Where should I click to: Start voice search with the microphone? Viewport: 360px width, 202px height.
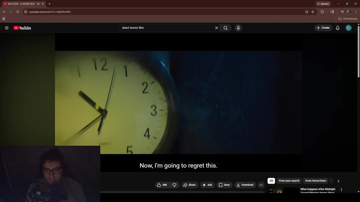click(x=238, y=28)
